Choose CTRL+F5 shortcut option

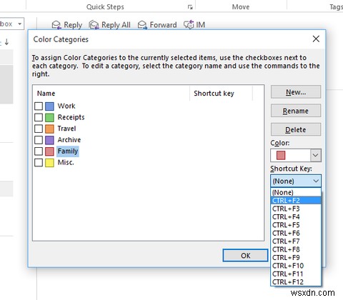[x=296, y=225]
